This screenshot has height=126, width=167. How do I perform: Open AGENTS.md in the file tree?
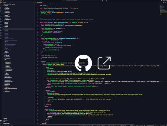click(7, 76)
